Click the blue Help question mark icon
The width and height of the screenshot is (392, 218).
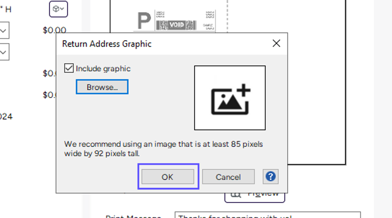click(x=270, y=177)
